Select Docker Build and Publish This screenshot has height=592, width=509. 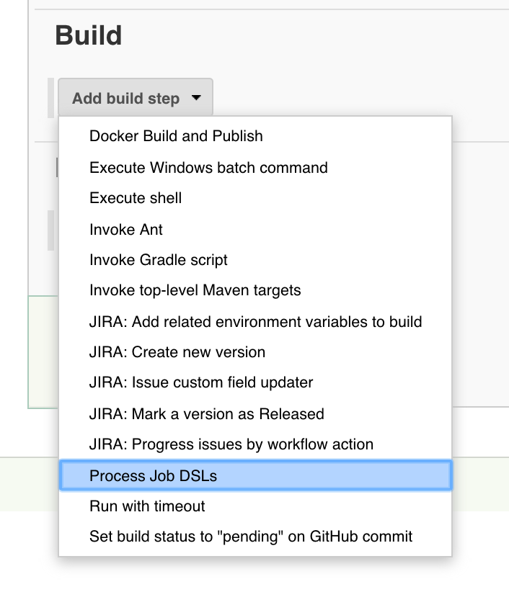pos(175,136)
